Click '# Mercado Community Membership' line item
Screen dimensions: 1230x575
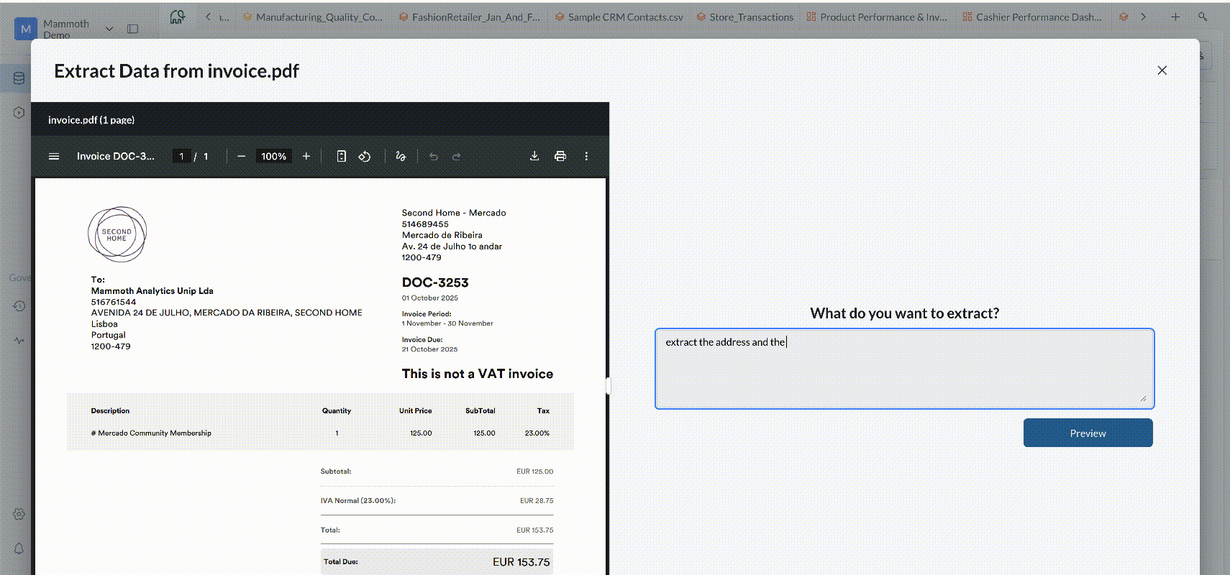click(151, 433)
